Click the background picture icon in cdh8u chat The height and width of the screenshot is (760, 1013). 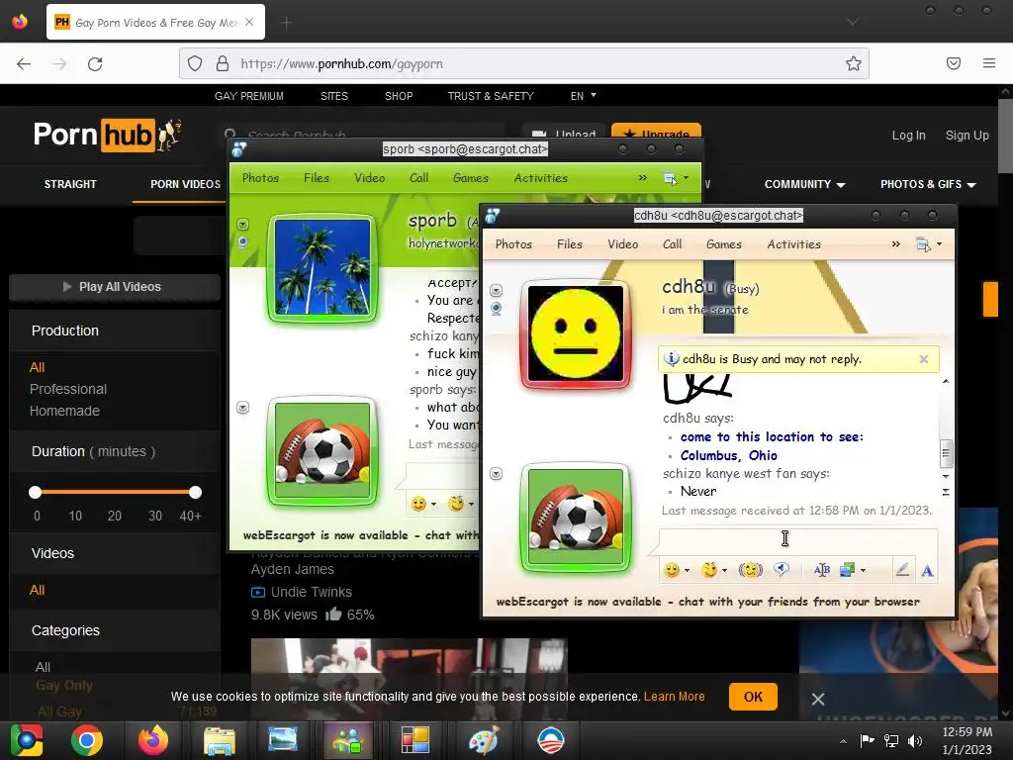(847, 569)
